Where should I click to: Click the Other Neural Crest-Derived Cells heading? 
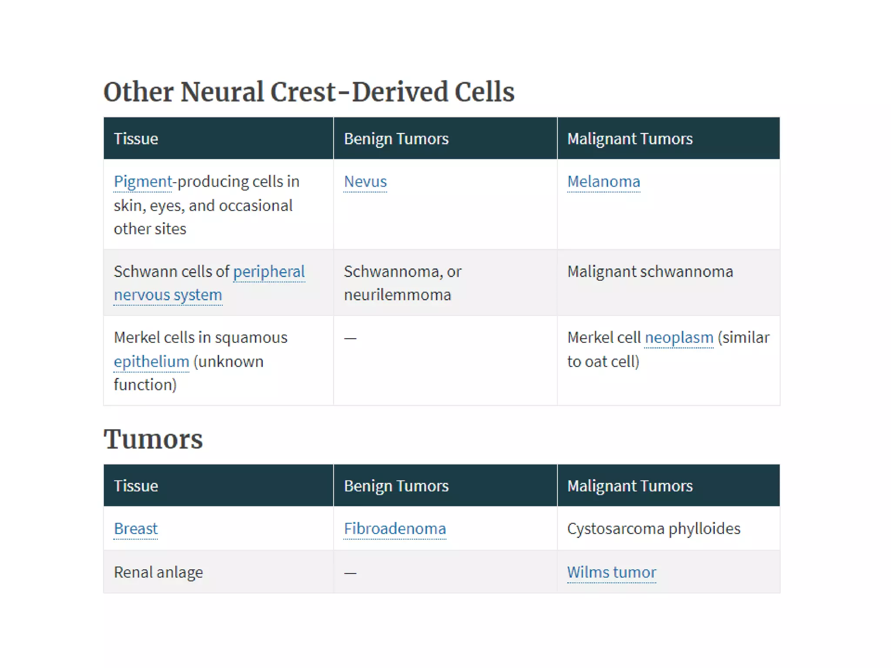309,92
